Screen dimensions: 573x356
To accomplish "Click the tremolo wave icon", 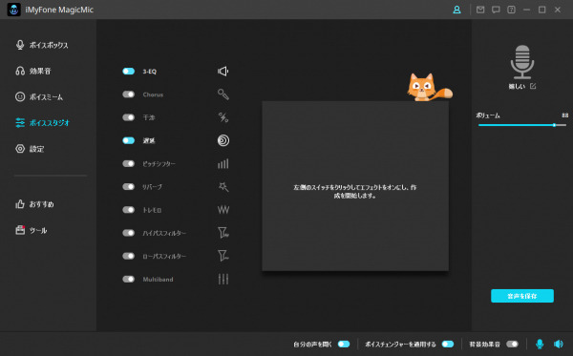I will (223, 210).
